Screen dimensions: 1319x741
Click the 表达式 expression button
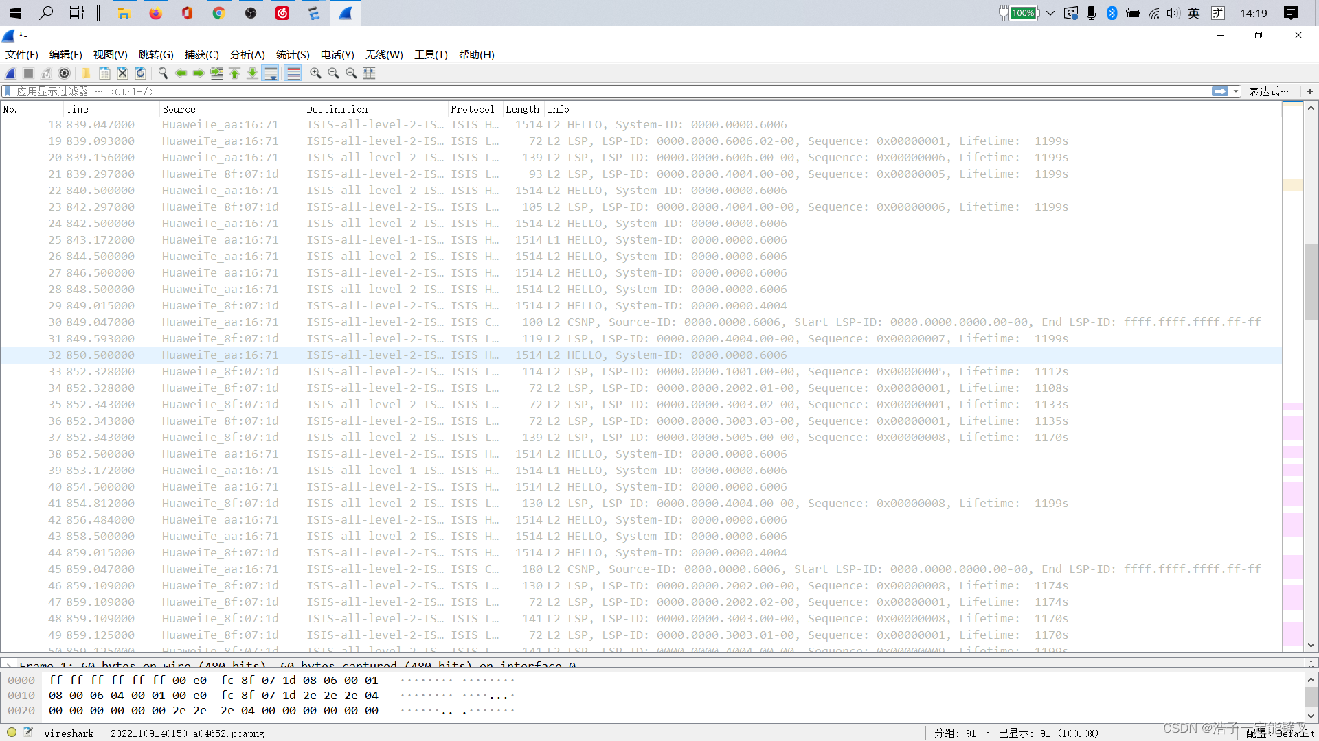(1267, 91)
